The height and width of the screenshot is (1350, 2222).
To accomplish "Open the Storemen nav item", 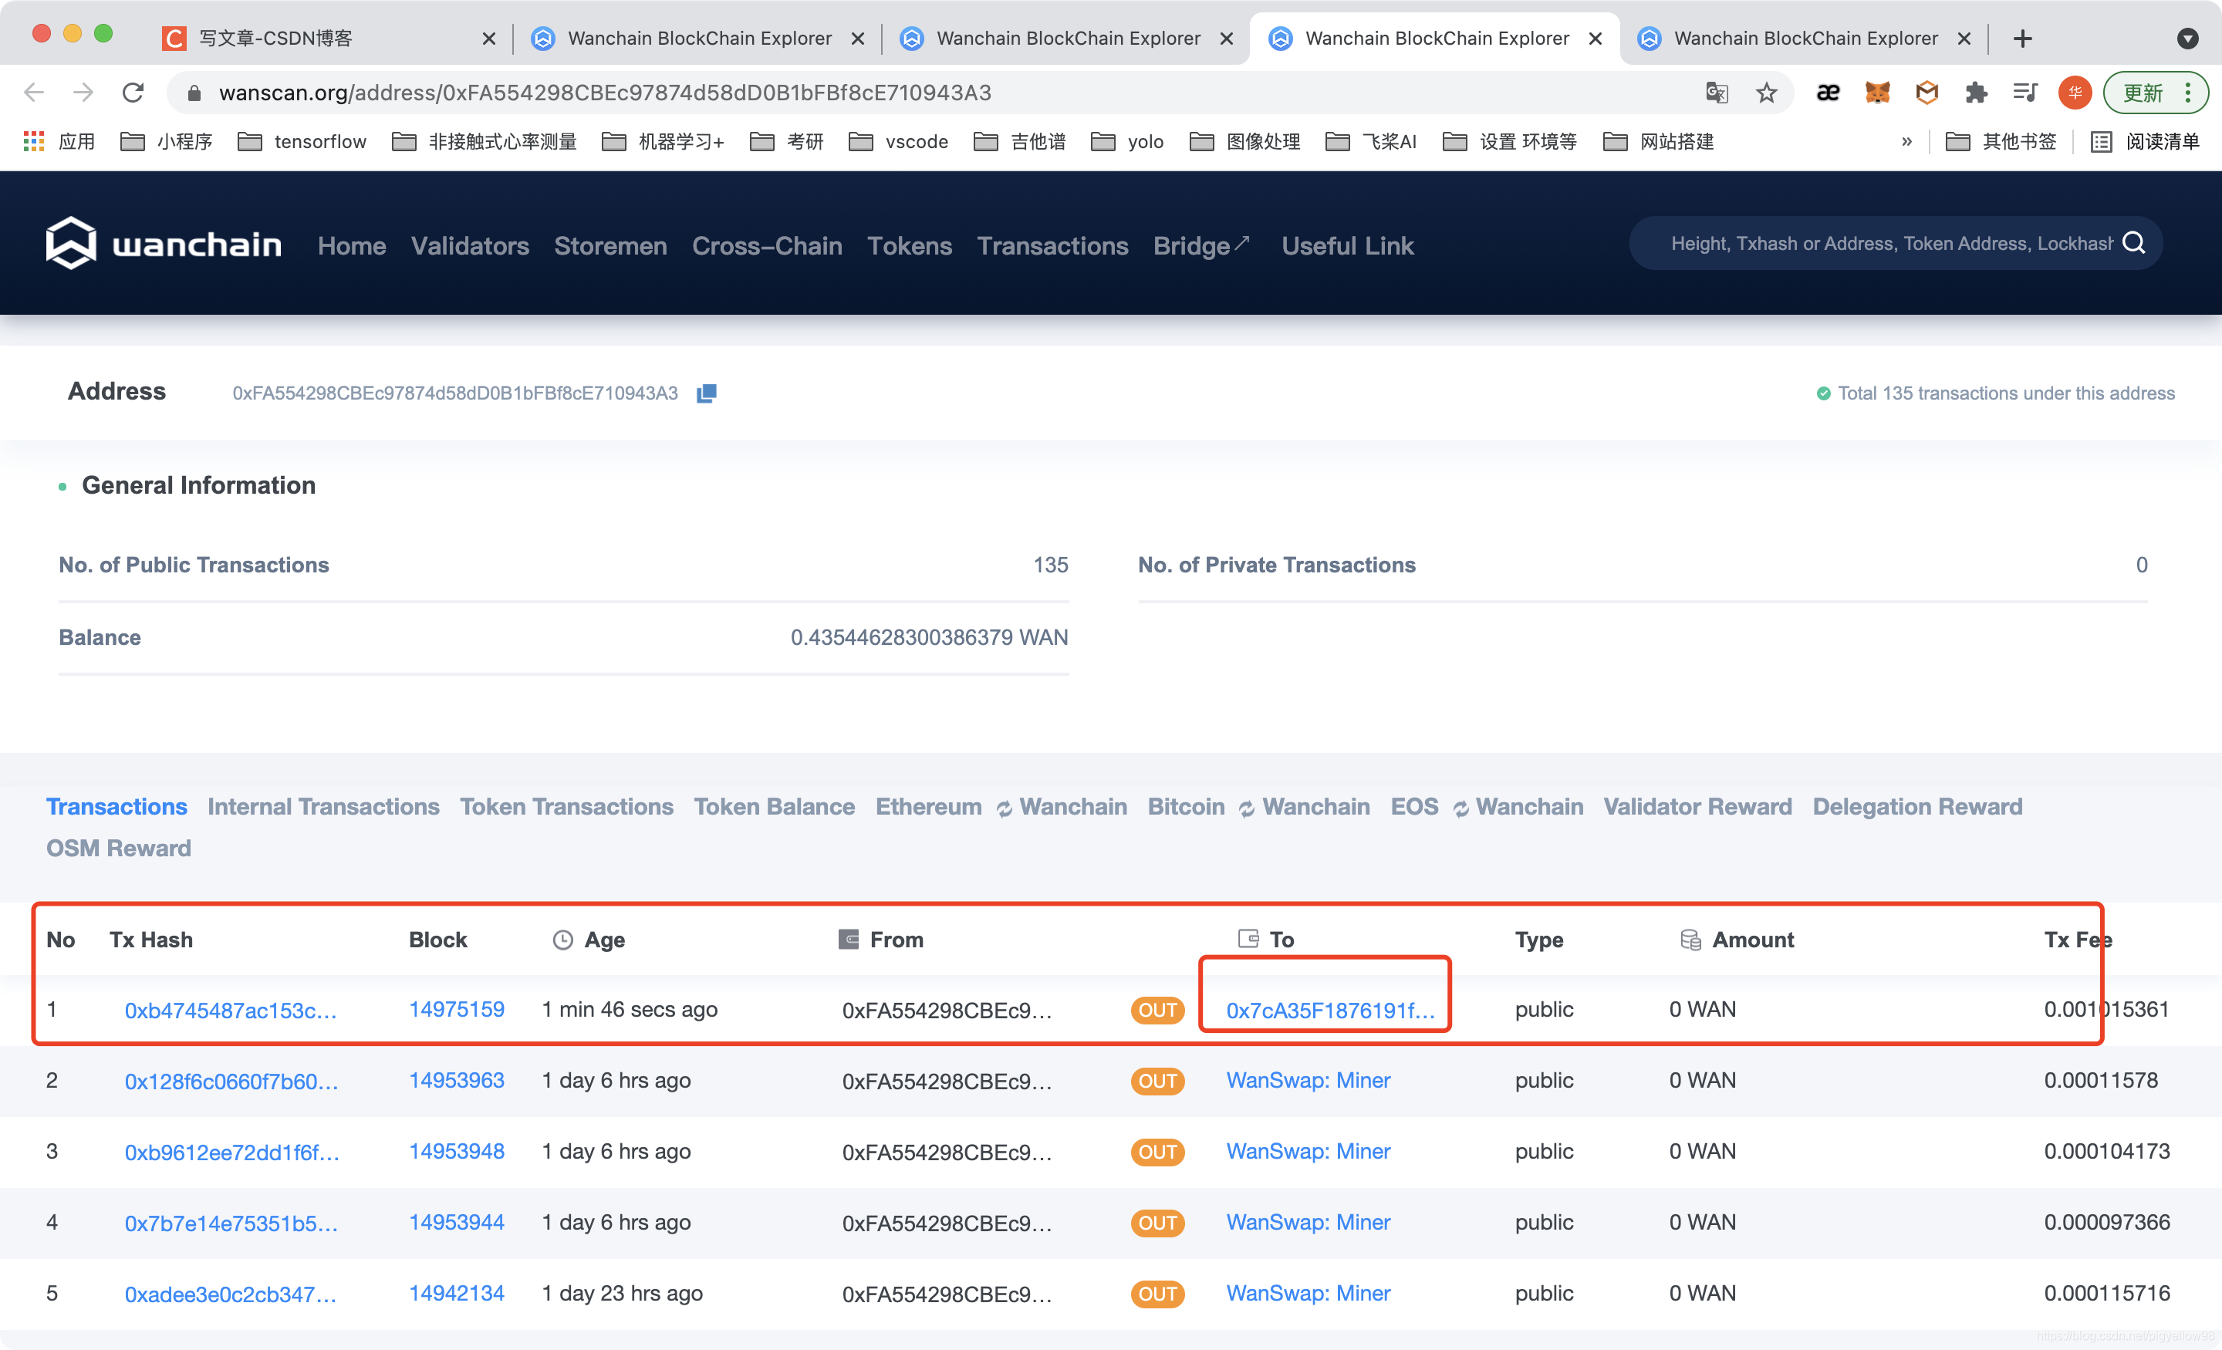I will tap(610, 245).
